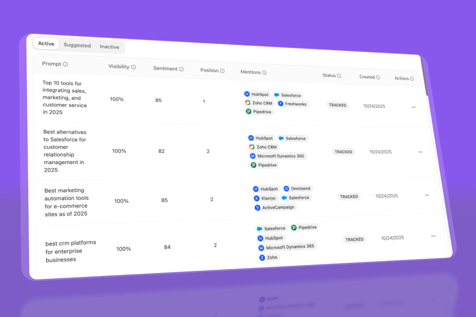
Task: Switch to the Suggested tab
Action: 77,45
